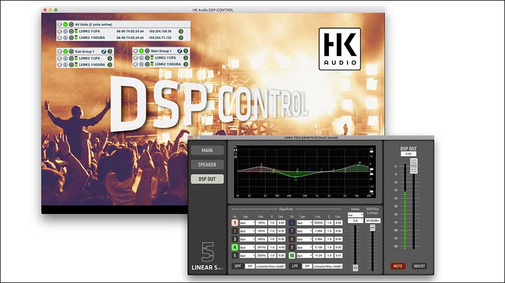
Task: Select the DSP OUT tab
Action: (207, 179)
